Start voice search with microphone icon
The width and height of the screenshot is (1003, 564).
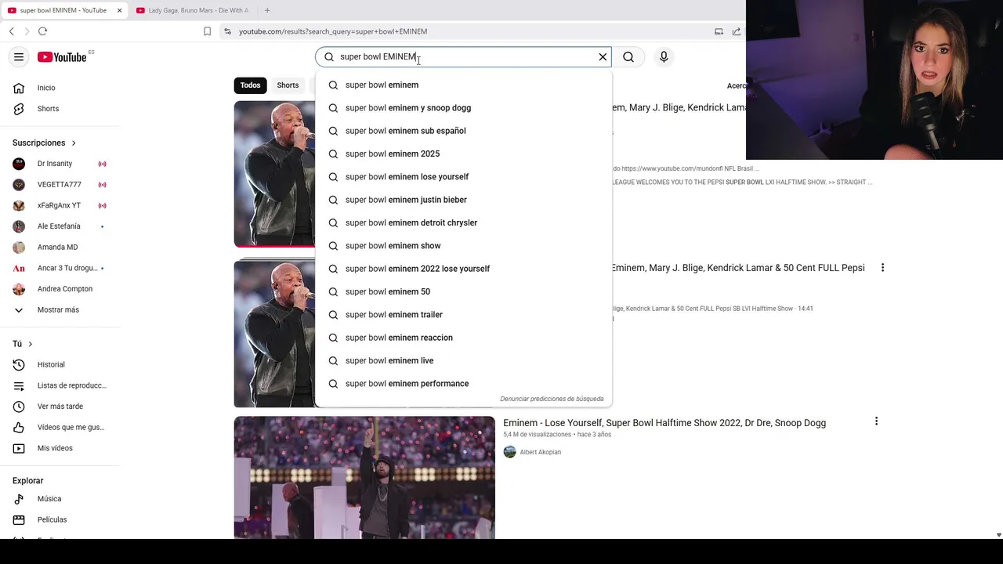tap(664, 57)
